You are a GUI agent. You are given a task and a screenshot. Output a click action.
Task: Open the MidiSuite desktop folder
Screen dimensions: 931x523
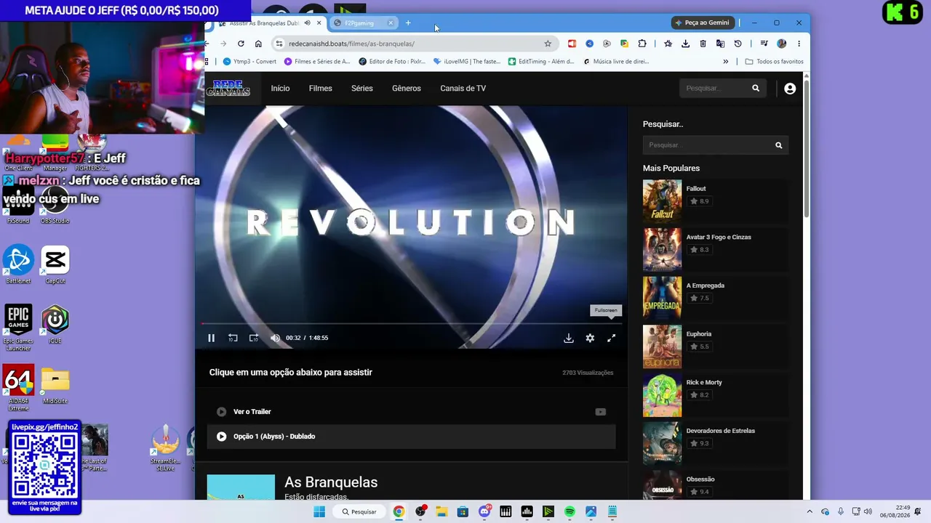coord(55,385)
